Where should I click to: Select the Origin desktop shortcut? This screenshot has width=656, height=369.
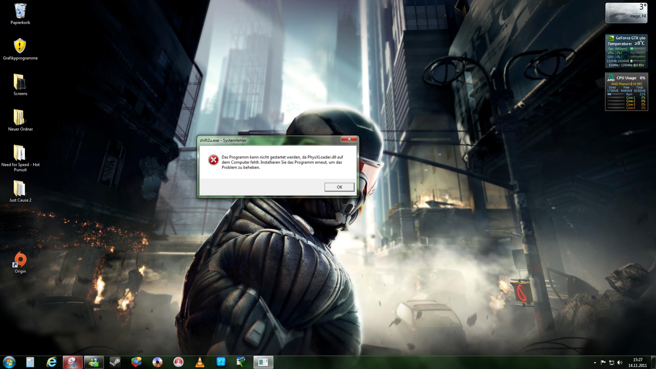point(20,263)
